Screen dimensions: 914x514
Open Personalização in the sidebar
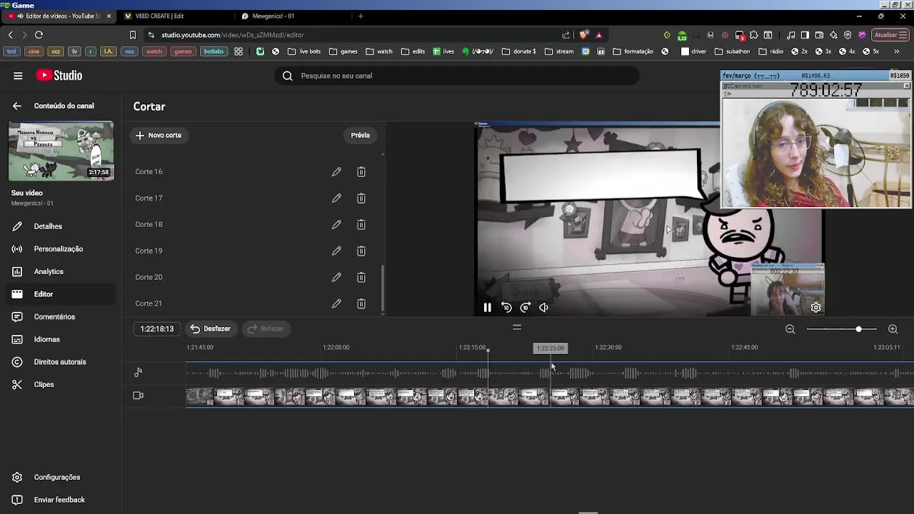pyautogui.click(x=57, y=249)
